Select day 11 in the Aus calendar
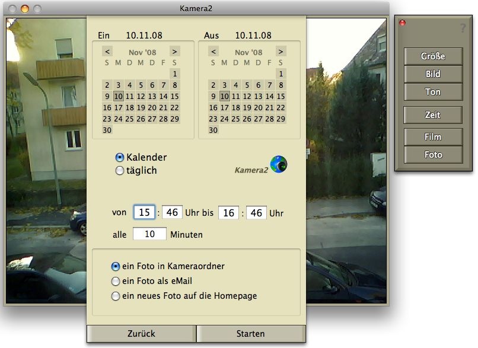 point(235,96)
